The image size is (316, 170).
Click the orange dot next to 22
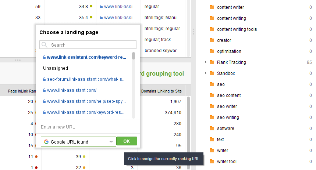[84, 167]
